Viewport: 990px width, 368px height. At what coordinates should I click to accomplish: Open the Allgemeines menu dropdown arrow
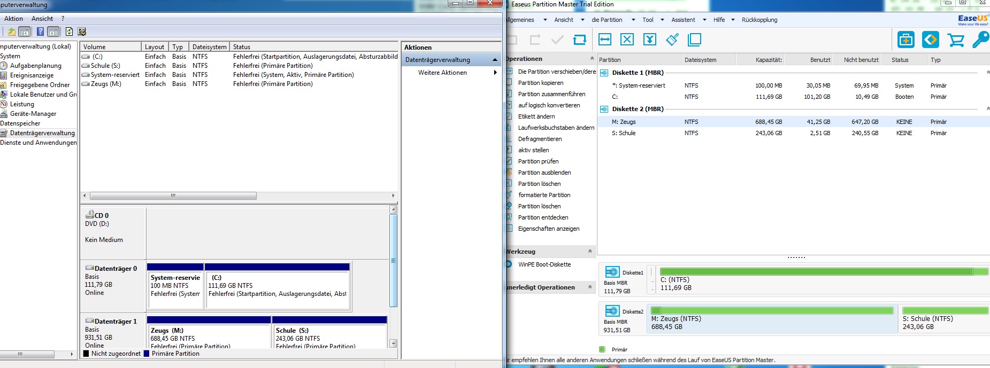[x=545, y=20]
